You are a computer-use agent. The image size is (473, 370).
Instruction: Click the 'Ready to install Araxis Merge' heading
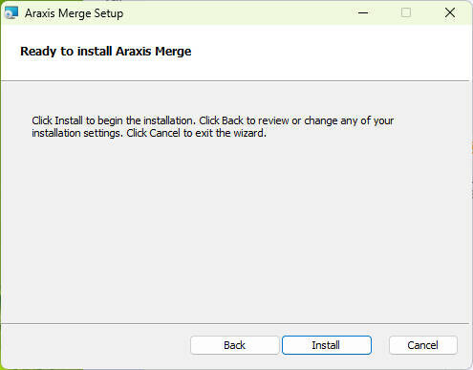[x=106, y=52]
